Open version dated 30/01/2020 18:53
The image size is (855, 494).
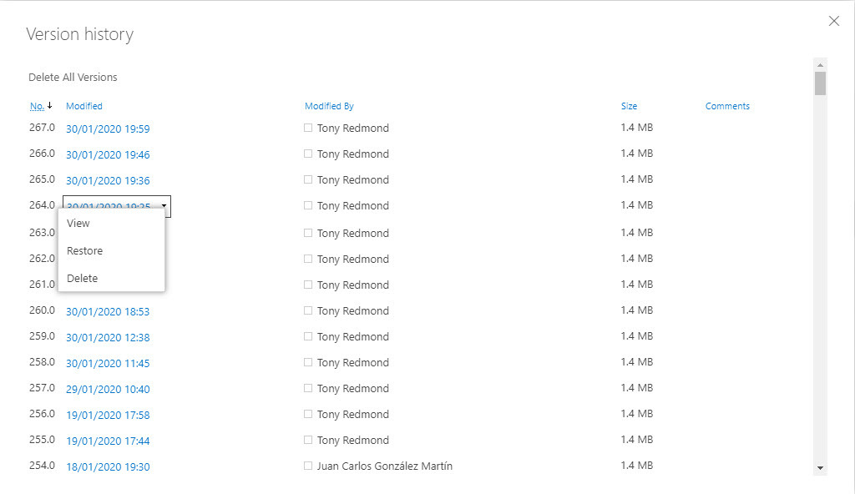pos(108,311)
